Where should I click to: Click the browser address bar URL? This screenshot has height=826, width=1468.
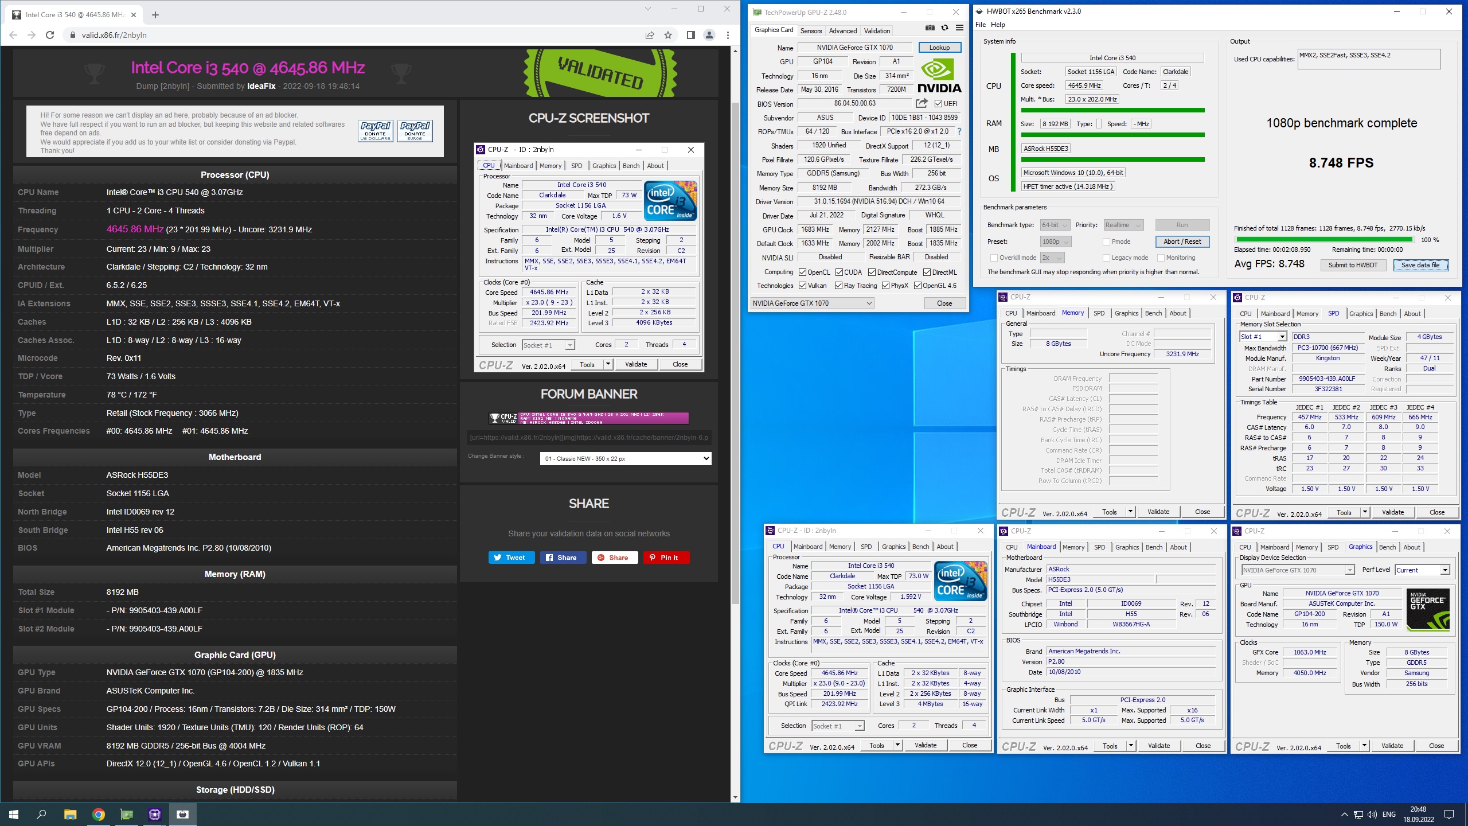[114, 35]
